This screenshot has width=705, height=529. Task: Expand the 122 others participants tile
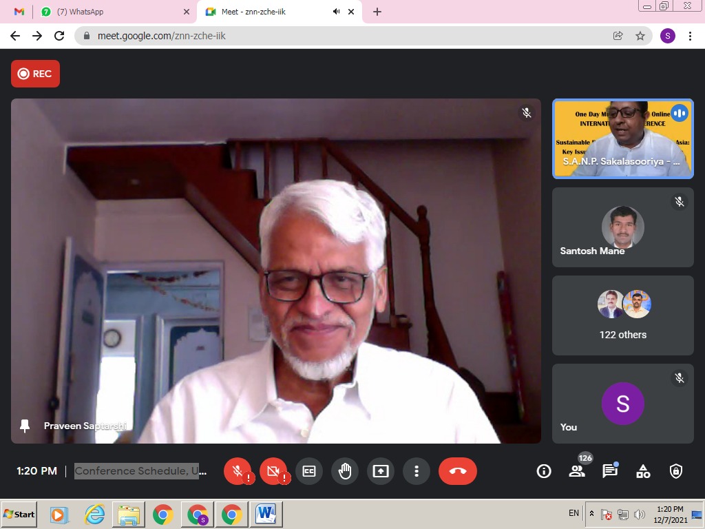pyautogui.click(x=623, y=315)
